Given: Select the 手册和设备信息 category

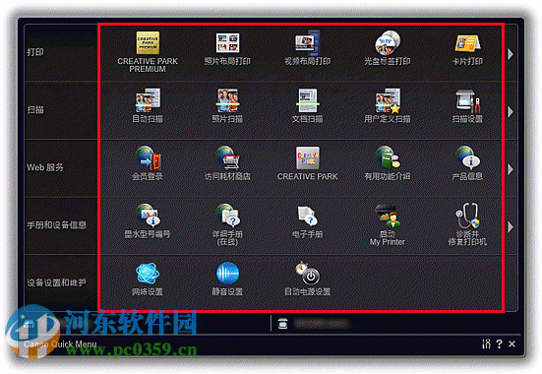Looking at the screenshot, I should coord(61,225).
